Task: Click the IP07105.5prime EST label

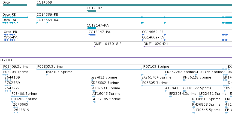Action: point(59,72)
